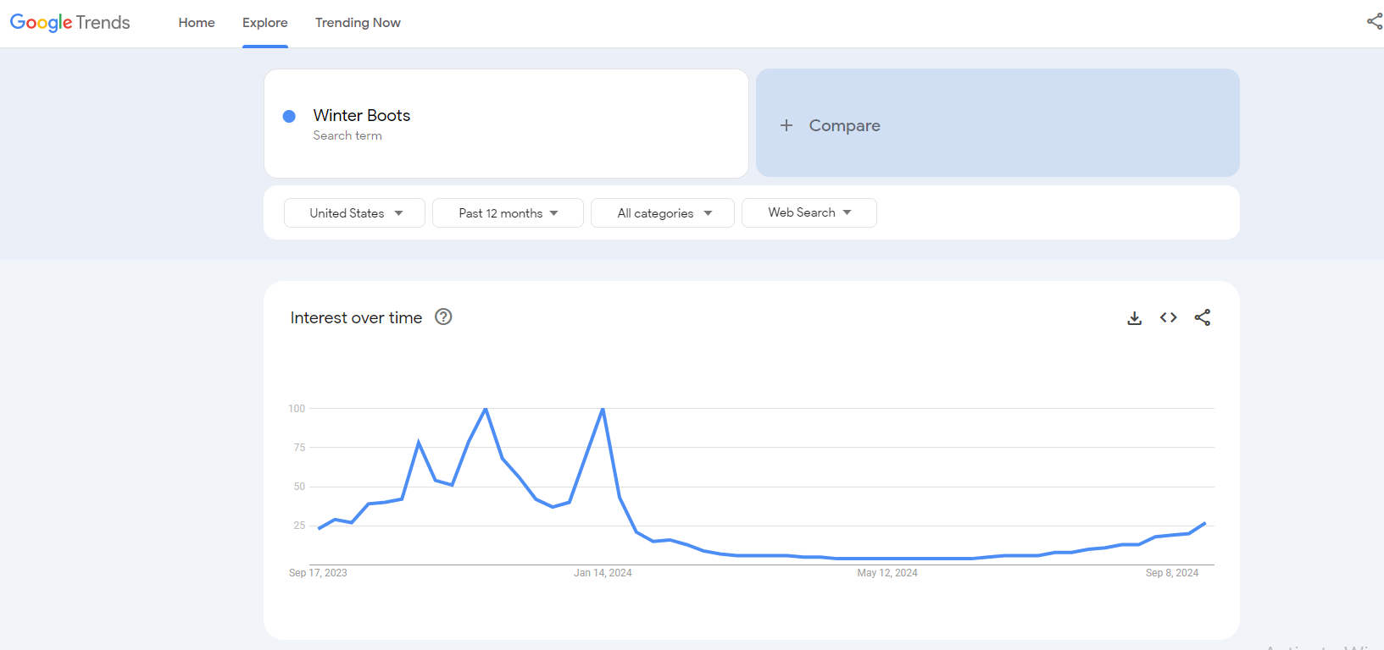Click the blue dot beside Winter Boots
The height and width of the screenshot is (650, 1384).
(289, 116)
